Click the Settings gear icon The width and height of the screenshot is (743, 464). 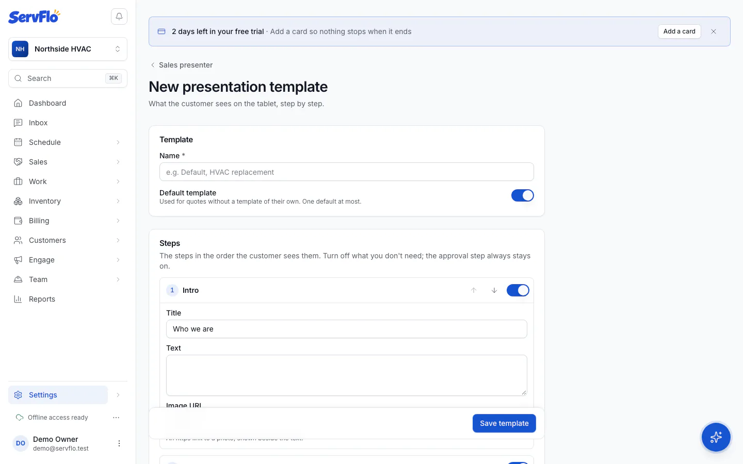click(x=18, y=395)
